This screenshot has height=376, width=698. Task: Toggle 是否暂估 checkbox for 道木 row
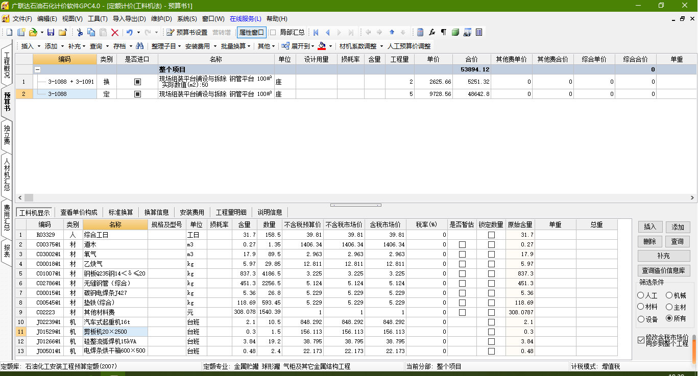[x=462, y=245]
